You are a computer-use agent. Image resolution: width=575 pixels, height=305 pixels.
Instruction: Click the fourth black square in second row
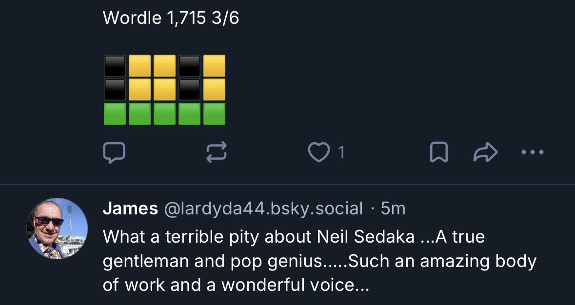pyautogui.click(x=190, y=90)
